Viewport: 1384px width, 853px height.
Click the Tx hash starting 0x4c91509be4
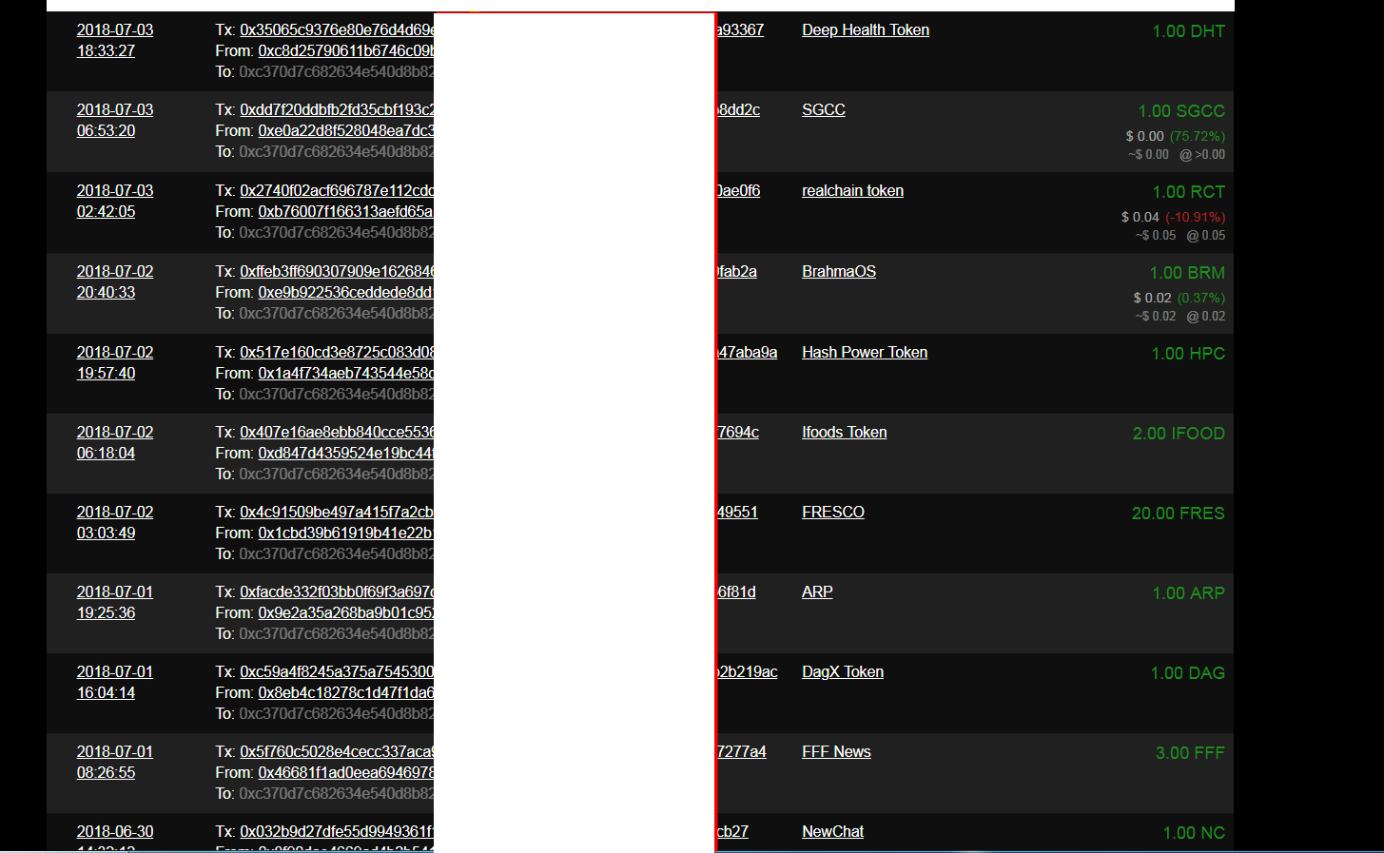(x=337, y=513)
